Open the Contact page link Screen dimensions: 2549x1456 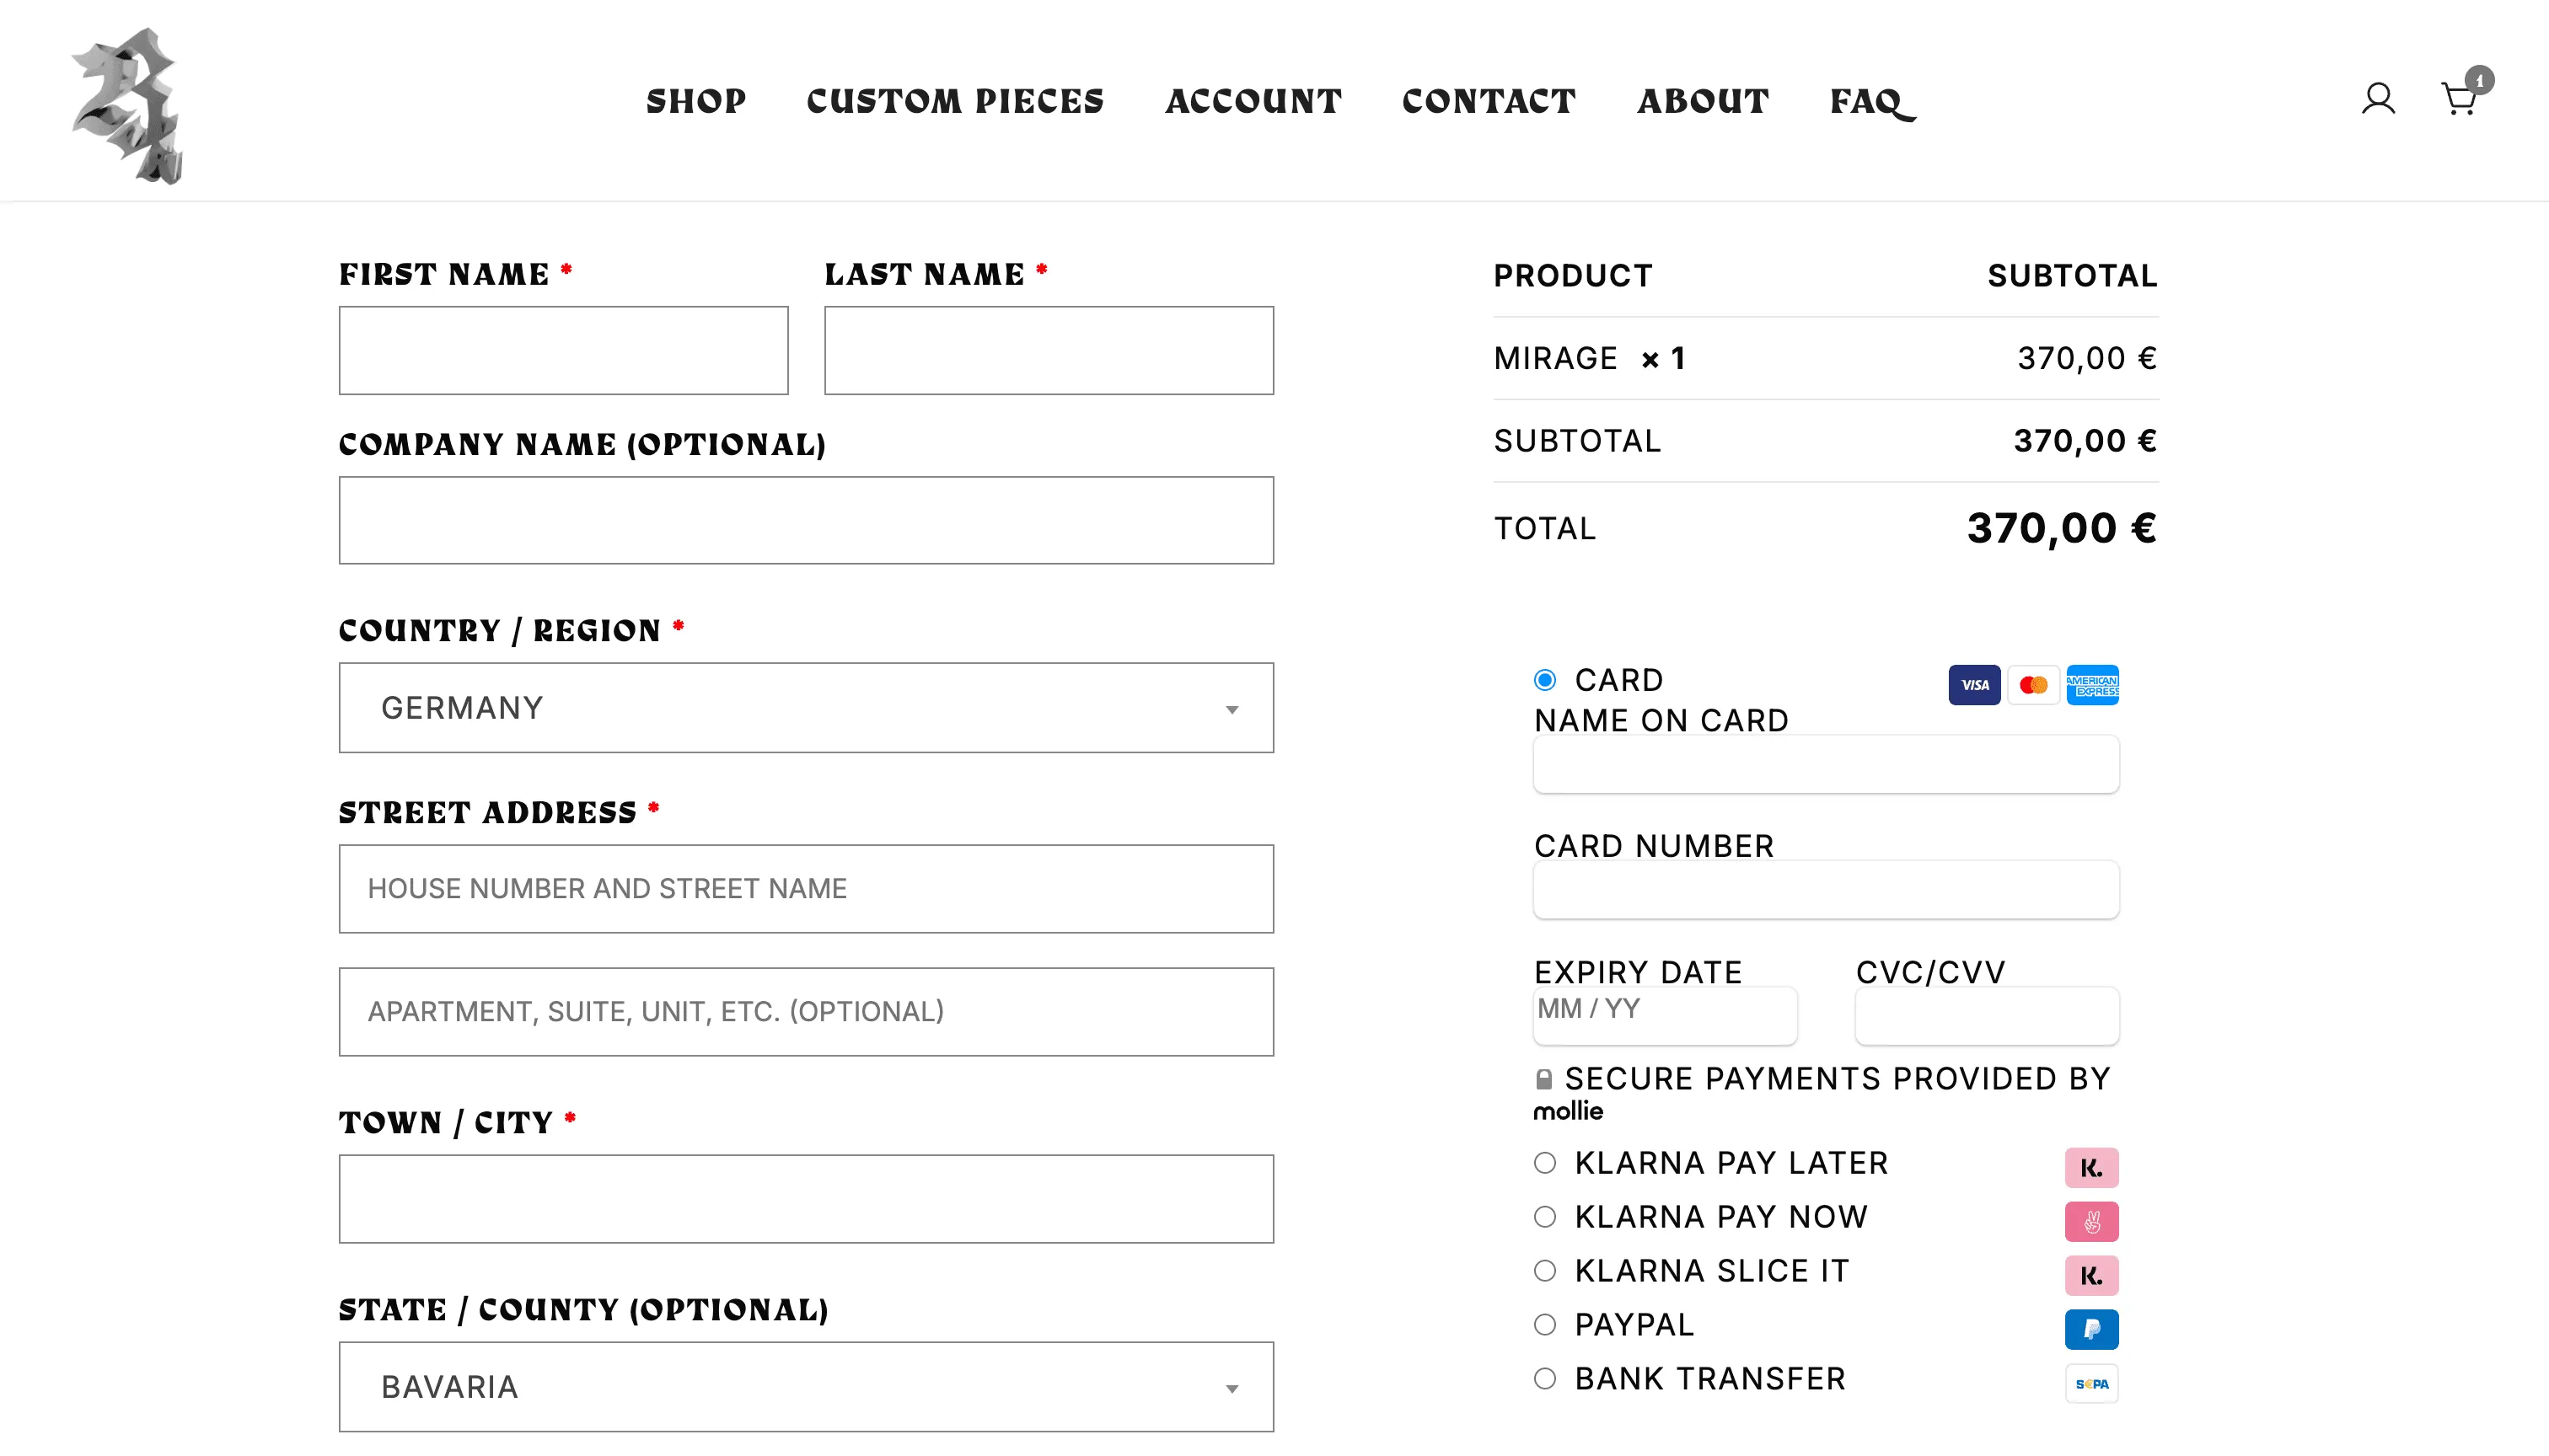tap(1489, 101)
